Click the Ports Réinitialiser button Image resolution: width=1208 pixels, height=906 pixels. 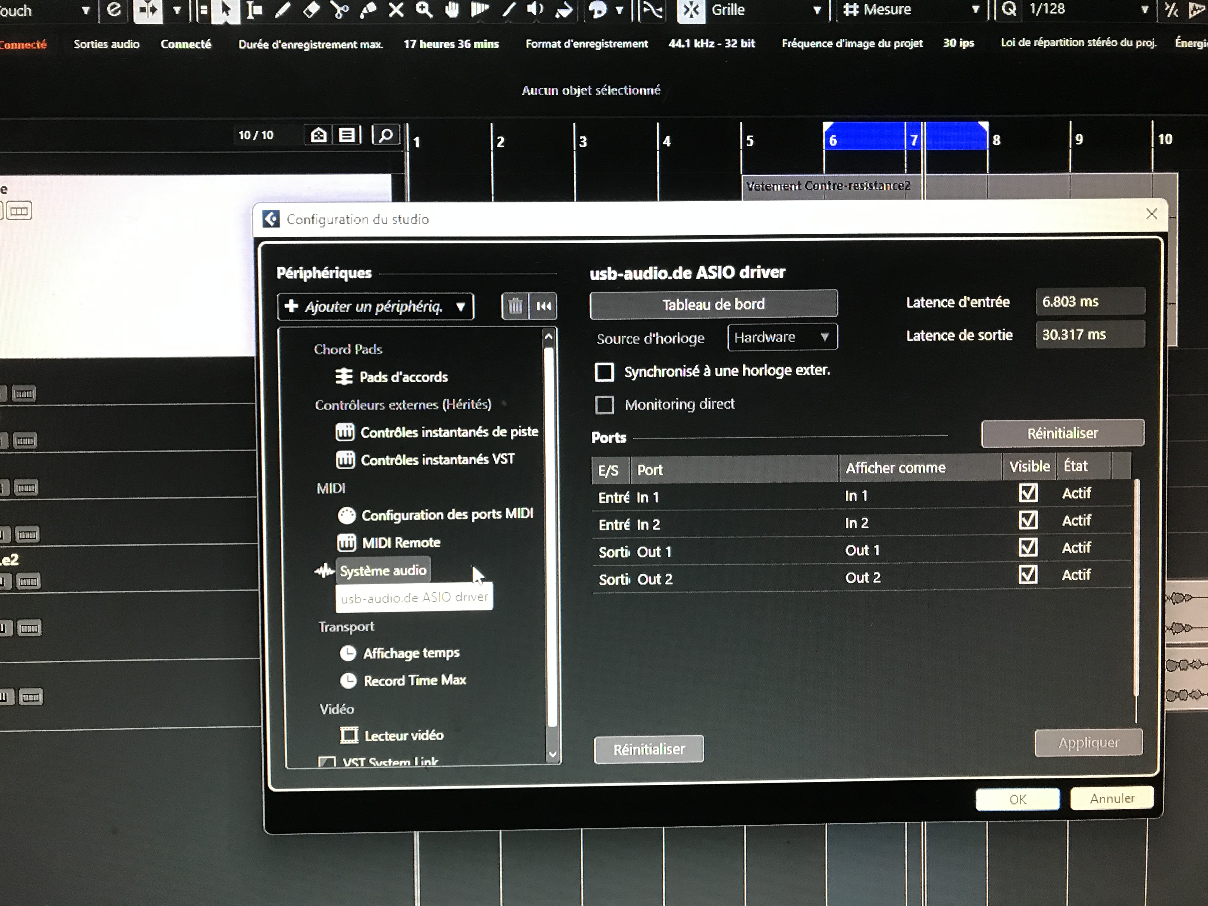pos(1062,433)
